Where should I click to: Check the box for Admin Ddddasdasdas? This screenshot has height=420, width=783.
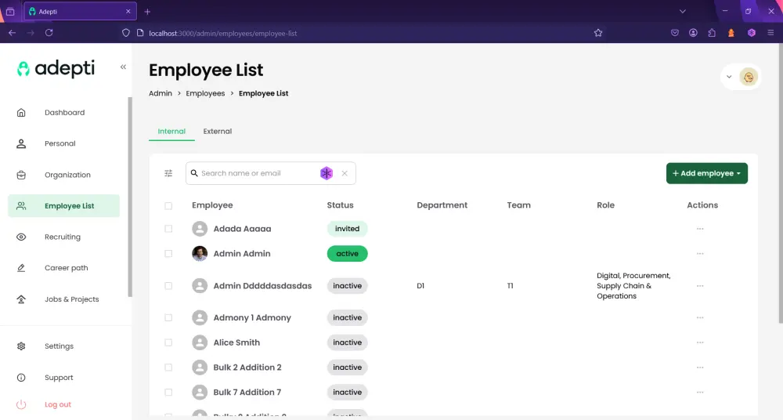click(168, 285)
